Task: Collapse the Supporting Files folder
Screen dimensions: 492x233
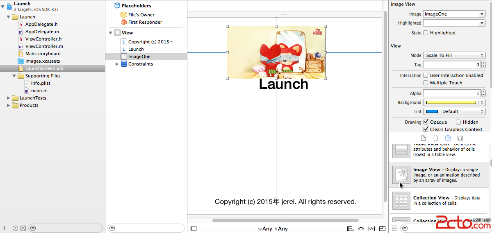Action: (x=15, y=76)
